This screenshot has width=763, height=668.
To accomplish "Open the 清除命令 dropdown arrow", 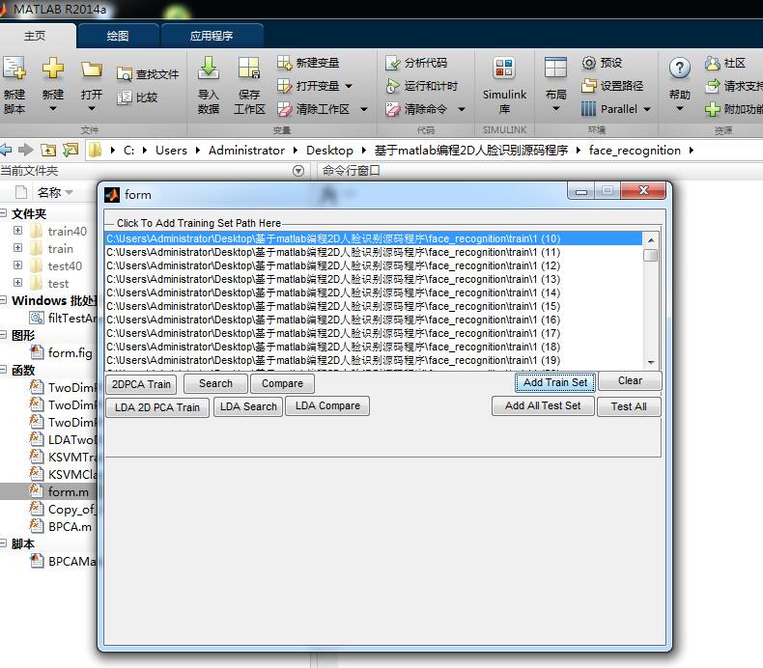I will click(x=462, y=109).
